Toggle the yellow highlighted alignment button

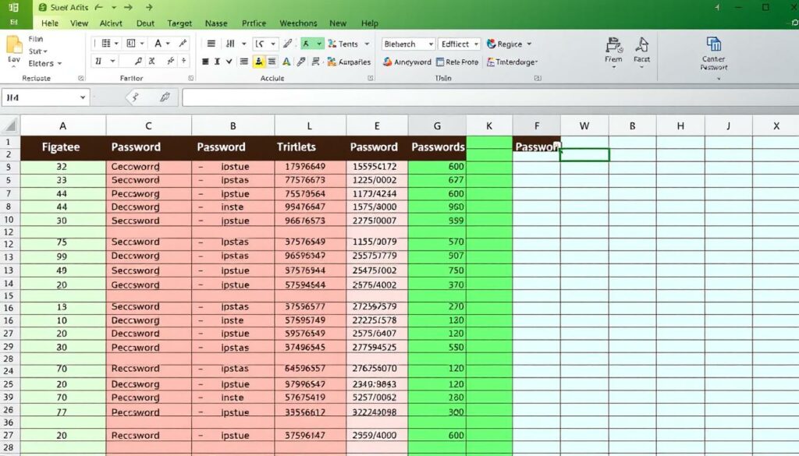click(259, 62)
